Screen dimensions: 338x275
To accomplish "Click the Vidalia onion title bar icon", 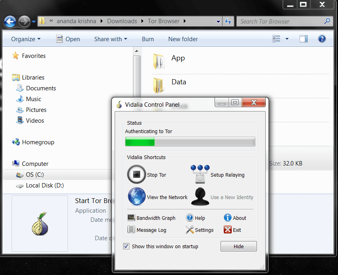I will (119, 105).
